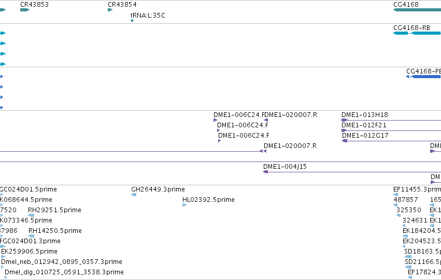Select the tRNA:L:35C feature arrow
Viewport: 441px width, 280px height.
(132, 21)
